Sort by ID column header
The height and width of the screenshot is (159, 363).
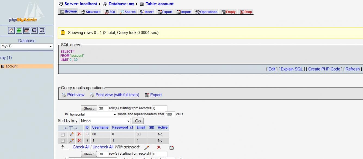(87, 128)
